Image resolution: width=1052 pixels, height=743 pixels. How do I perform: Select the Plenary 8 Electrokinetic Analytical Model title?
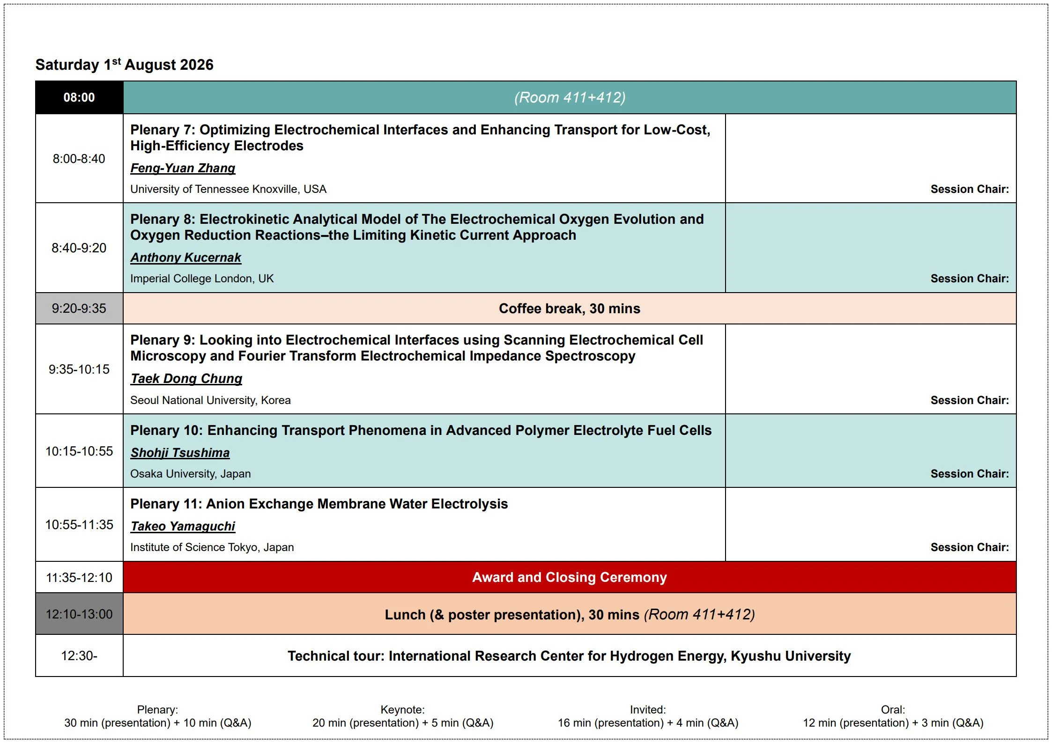pyautogui.click(x=417, y=227)
